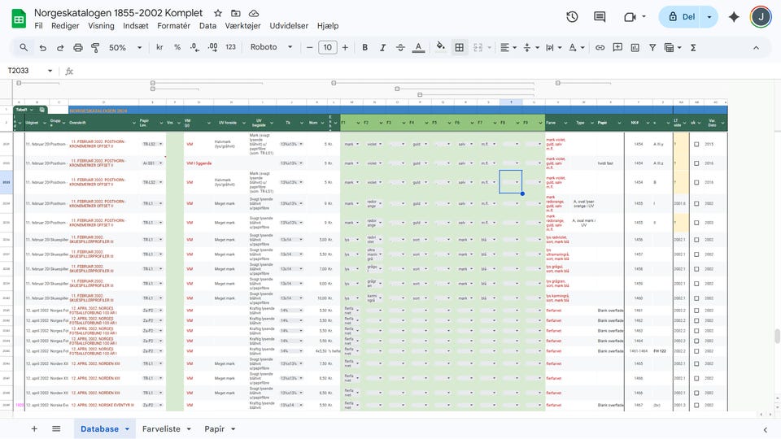This screenshot has width=781, height=439.
Task: Tick the ok checkbox in NK# 1454 A III y row
Action: [x=696, y=144]
